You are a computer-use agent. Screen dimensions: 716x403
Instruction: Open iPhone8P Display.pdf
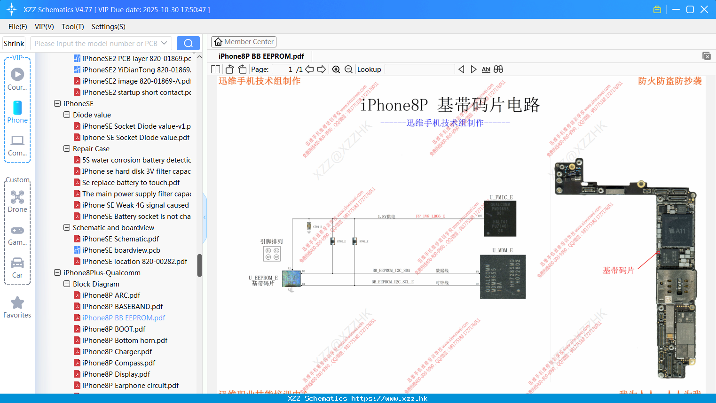coord(112,374)
